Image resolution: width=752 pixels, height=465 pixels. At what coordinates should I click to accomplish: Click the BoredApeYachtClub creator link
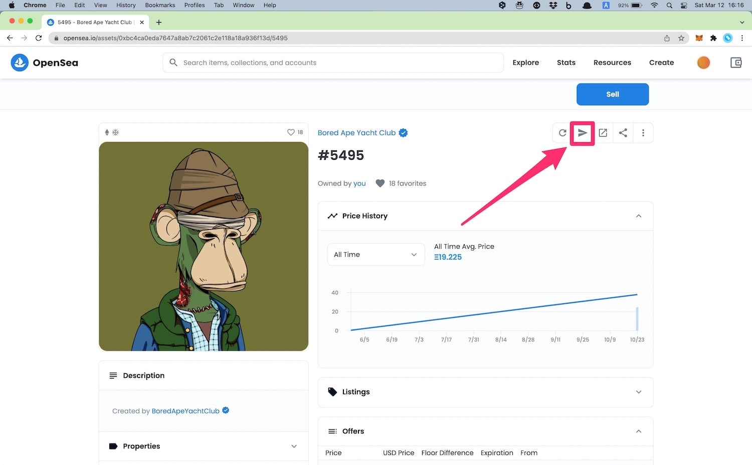coord(185,411)
